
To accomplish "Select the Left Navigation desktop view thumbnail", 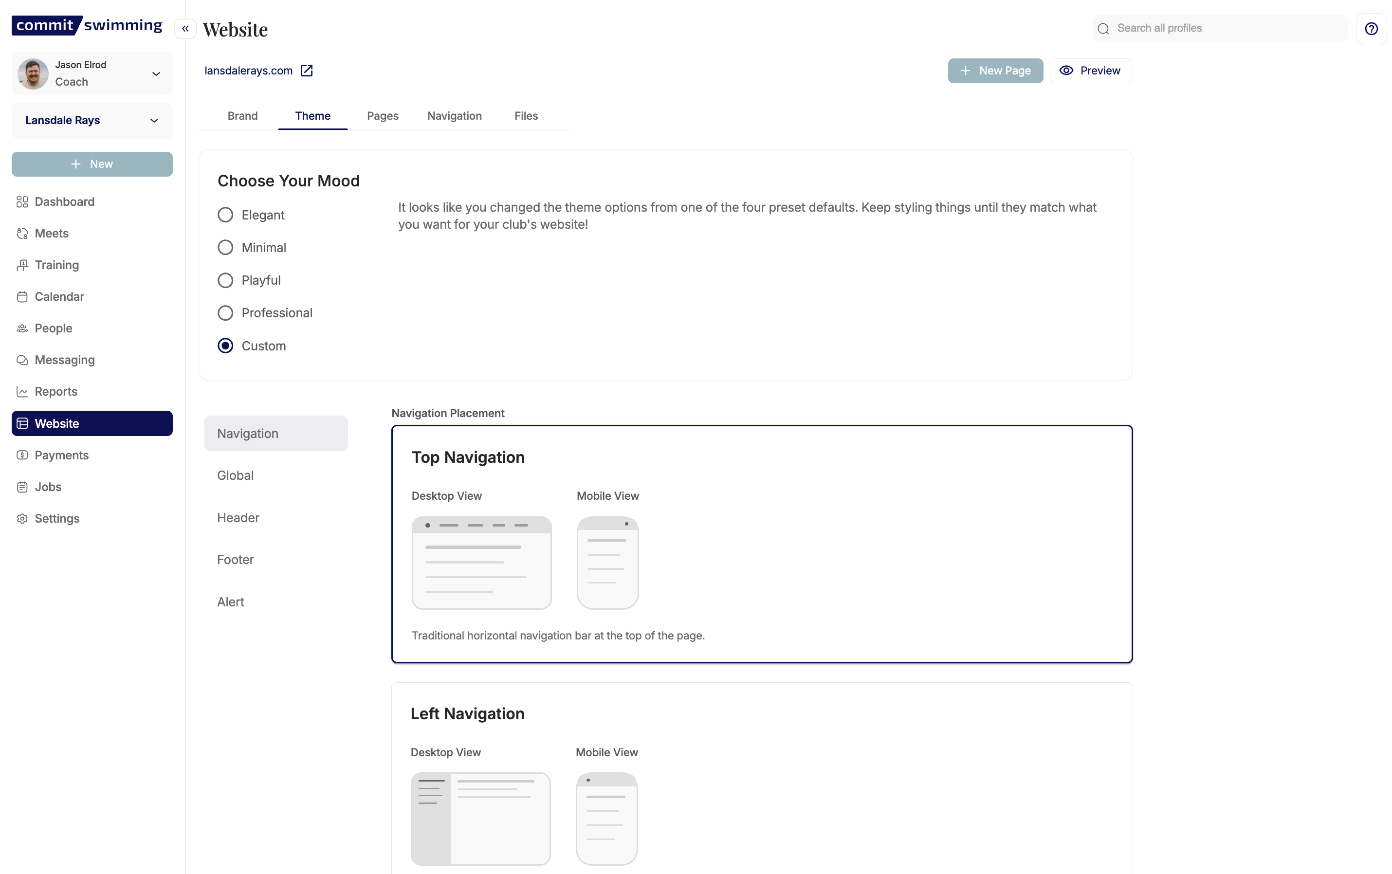I will point(480,819).
